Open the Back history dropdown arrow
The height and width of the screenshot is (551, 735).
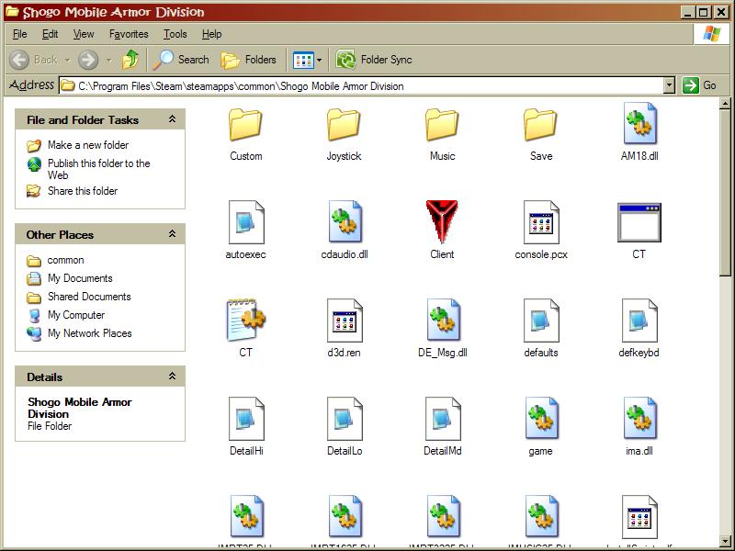[x=68, y=60]
